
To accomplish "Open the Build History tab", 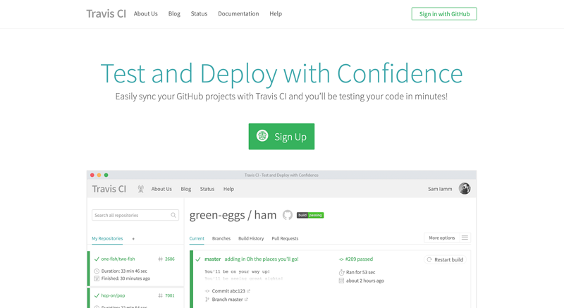I will coord(251,239).
